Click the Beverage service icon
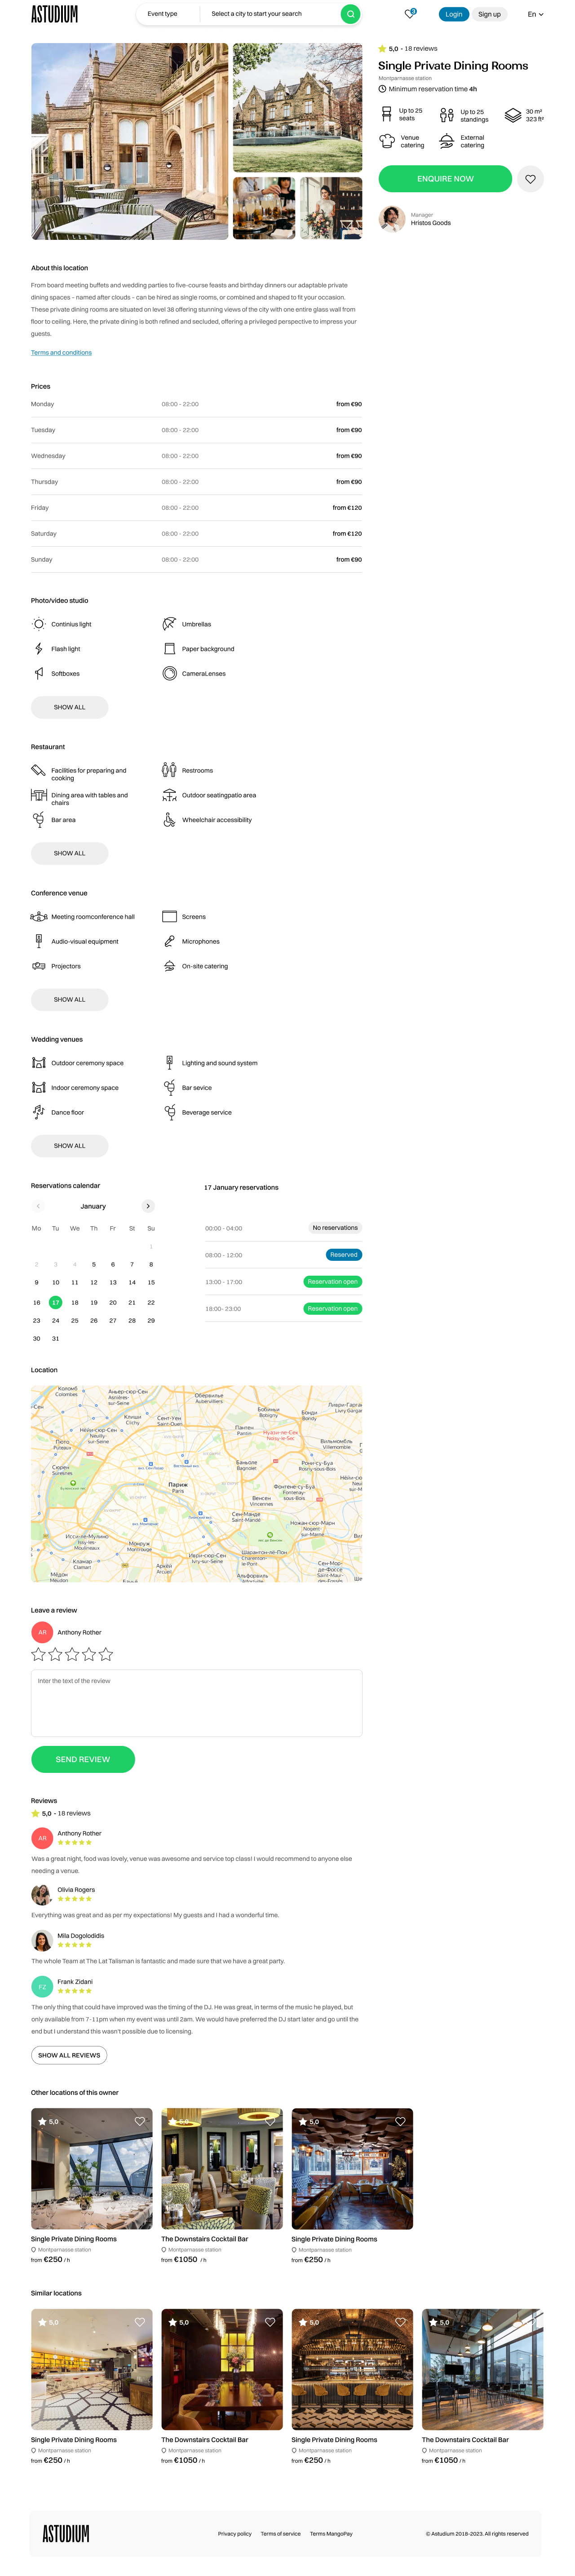The image size is (575, 2576). [x=170, y=1112]
